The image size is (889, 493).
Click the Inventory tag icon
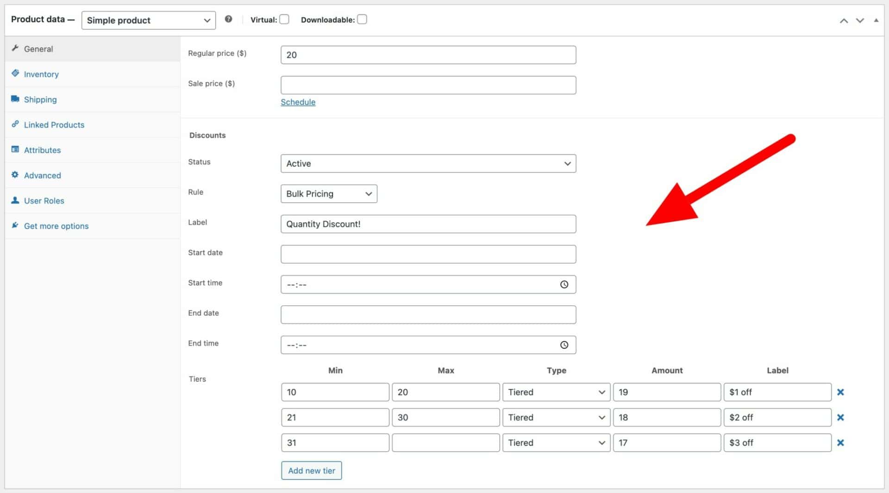[x=15, y=73]
